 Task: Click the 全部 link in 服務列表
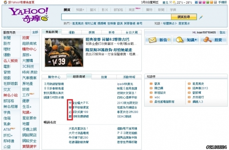tap(35, 32)
